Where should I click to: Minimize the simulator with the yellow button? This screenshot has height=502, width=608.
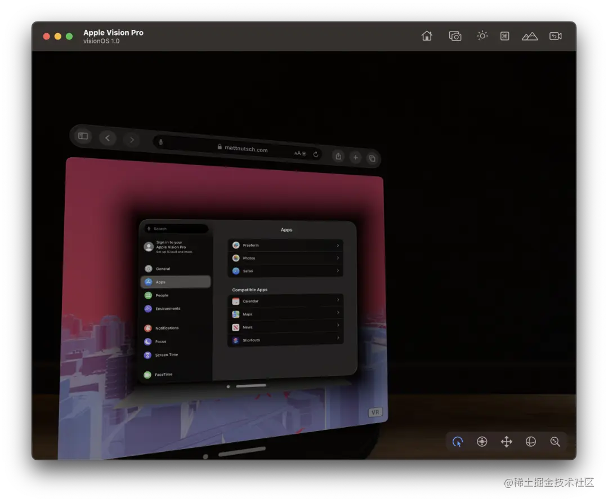coord(58,36)
